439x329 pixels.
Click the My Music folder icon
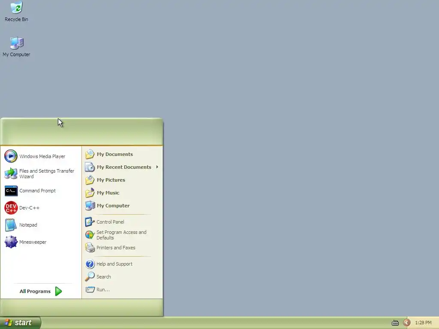click(90, 193)
